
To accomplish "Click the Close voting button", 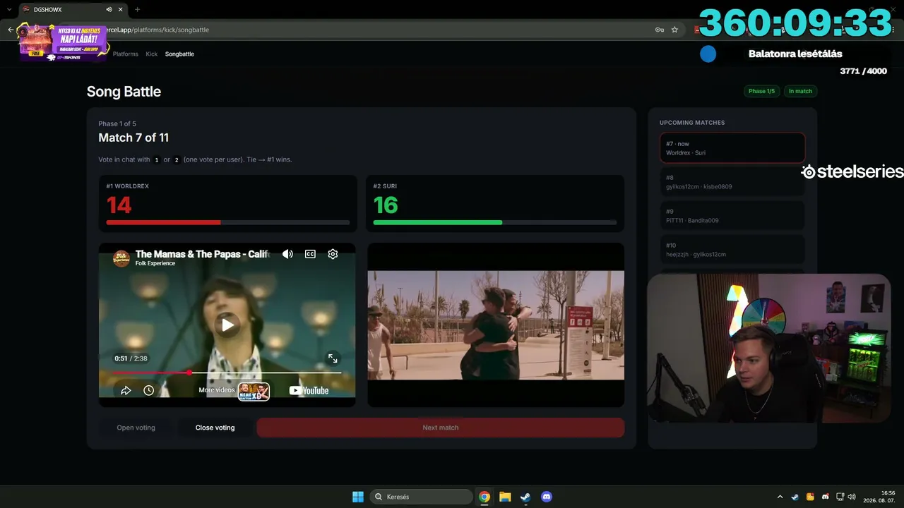I will click(215, 428).
